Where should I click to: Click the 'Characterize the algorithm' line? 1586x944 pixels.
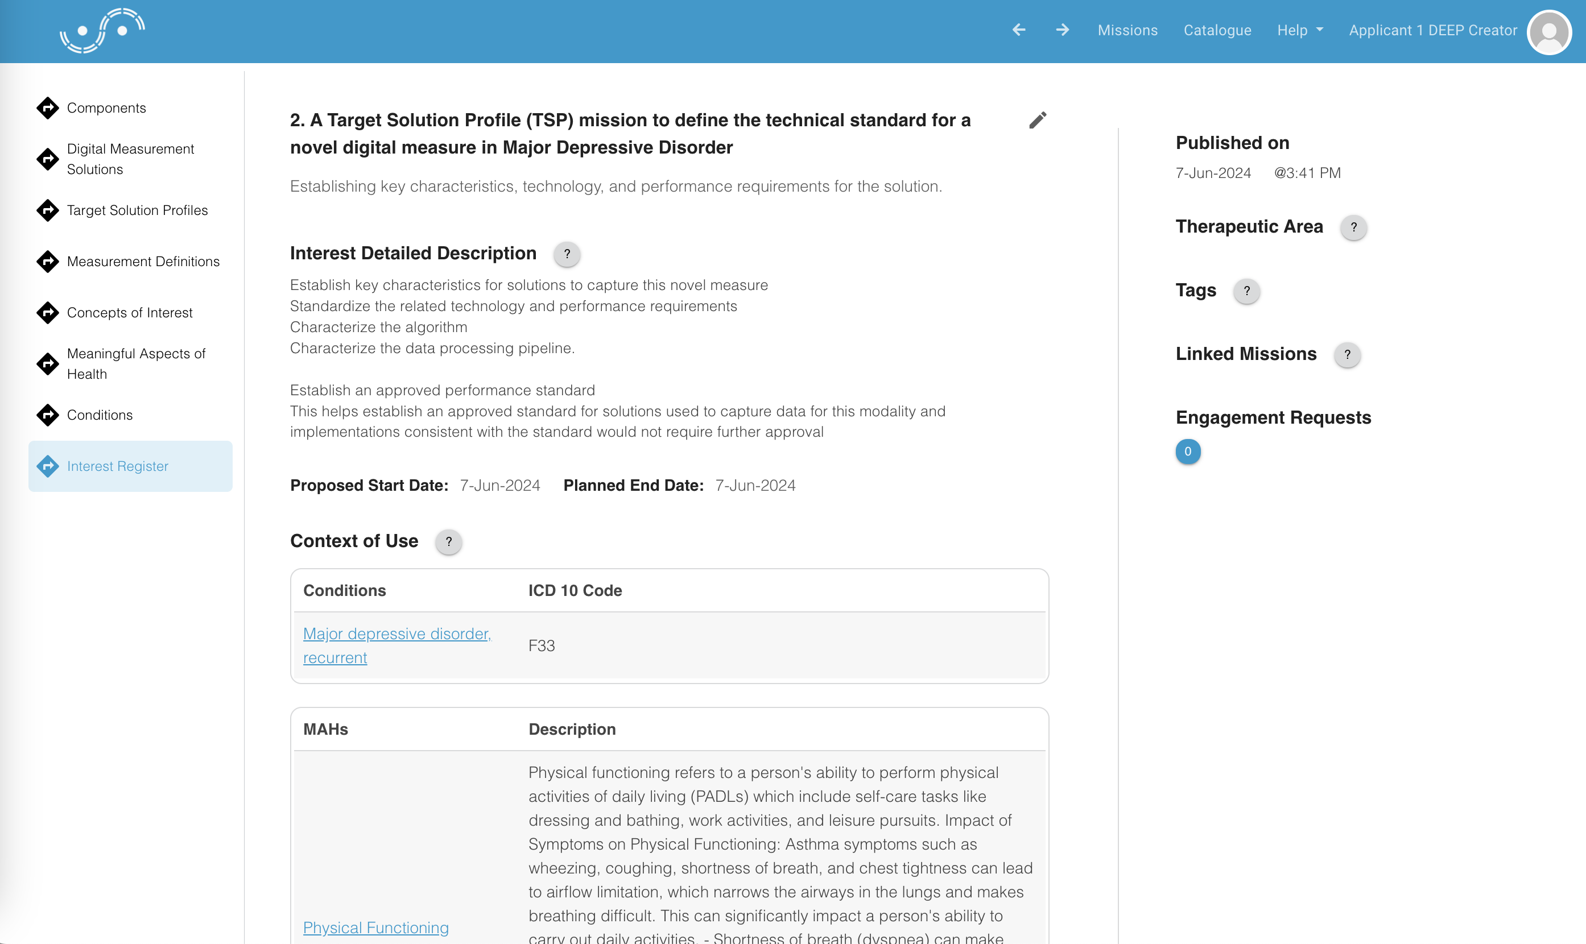click(x=378, y=327)
